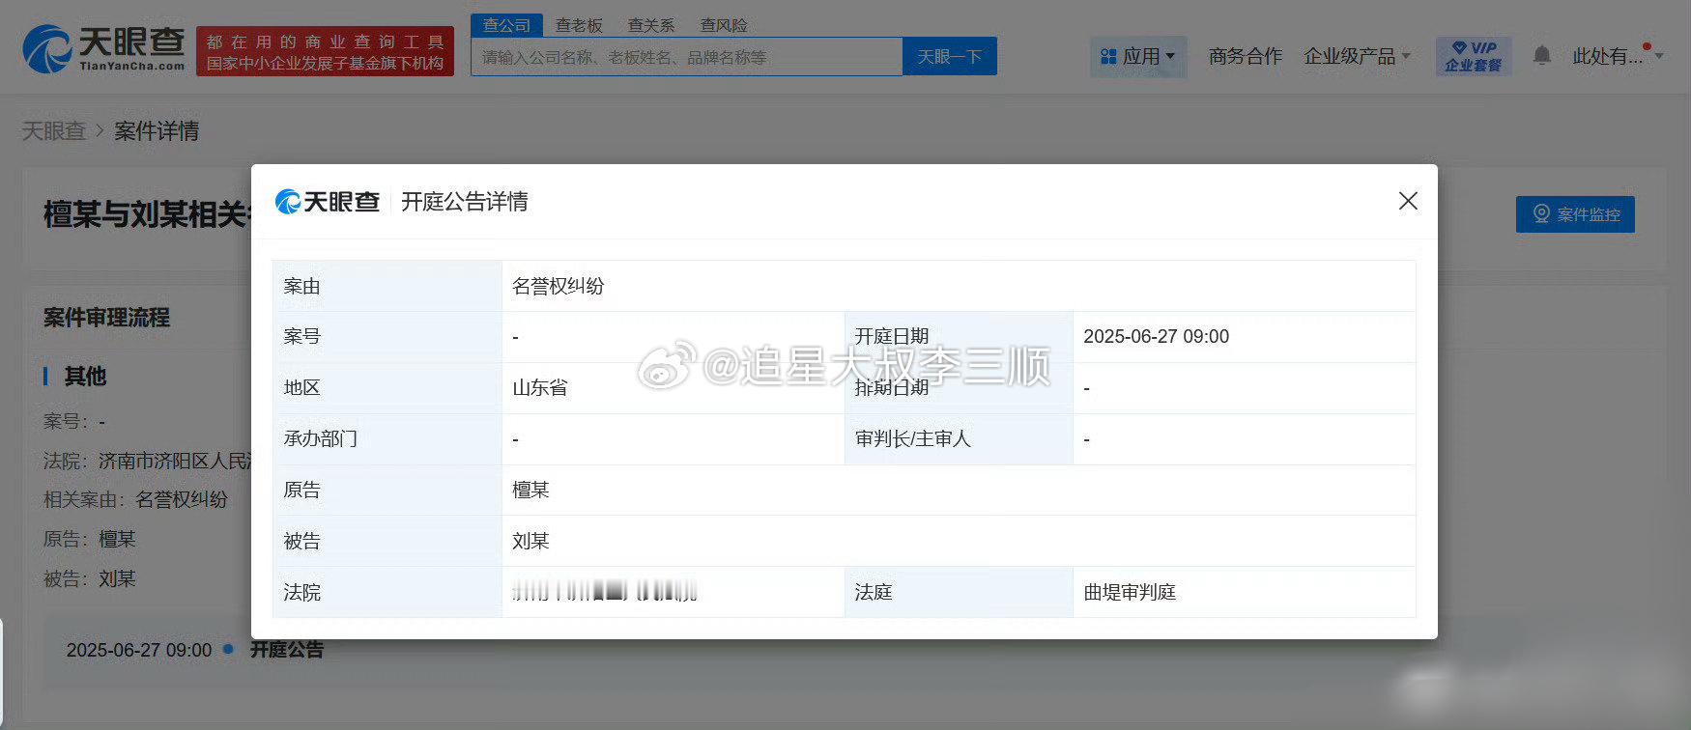Click the 承办部门 label cell
Screen dimensions: 1691x730
387,438
